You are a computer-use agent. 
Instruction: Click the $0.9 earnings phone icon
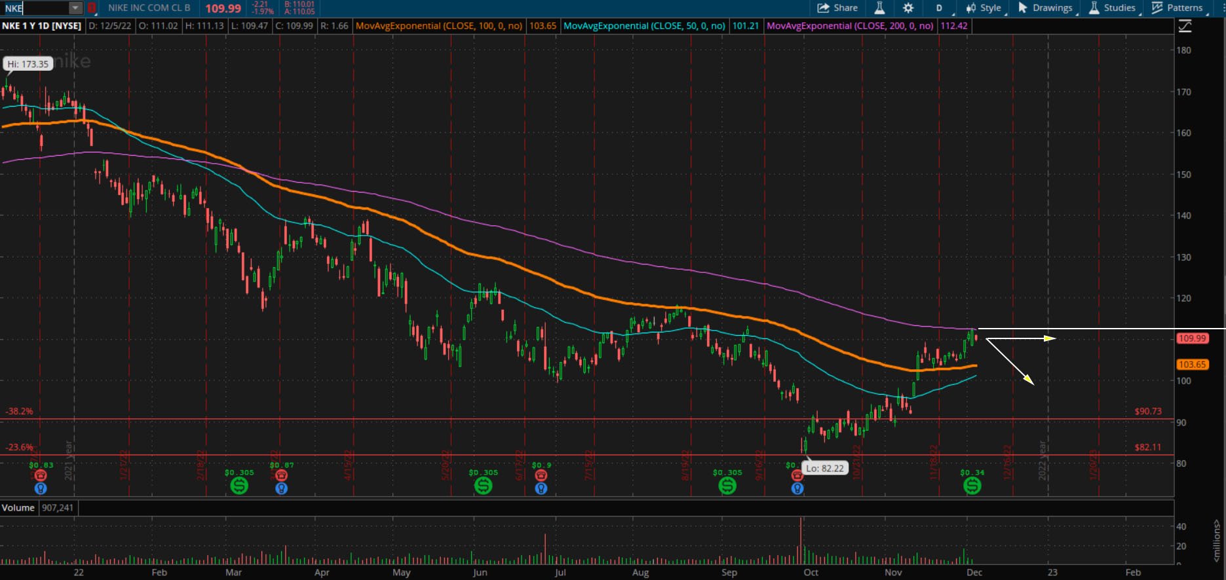point(541,475)
